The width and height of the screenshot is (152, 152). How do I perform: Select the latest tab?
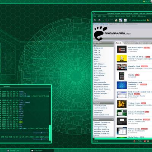tap(119, 43)
